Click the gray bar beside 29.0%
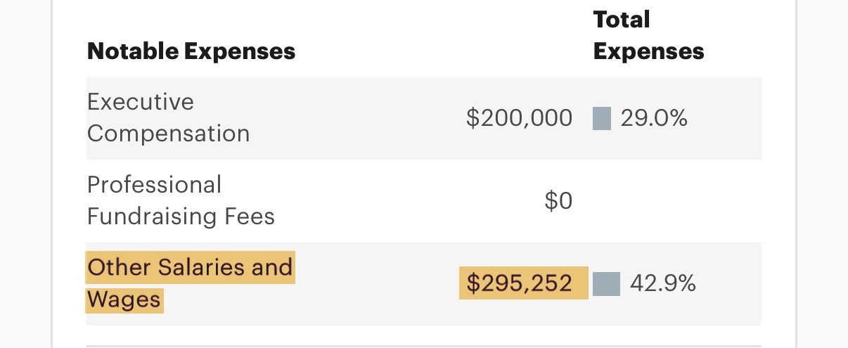848x348 pixels. pos(601,118)
